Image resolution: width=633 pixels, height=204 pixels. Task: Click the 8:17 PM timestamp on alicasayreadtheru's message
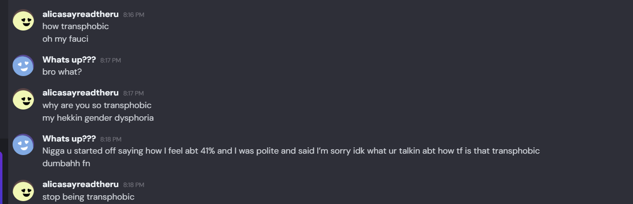click(x=133, y=94)
